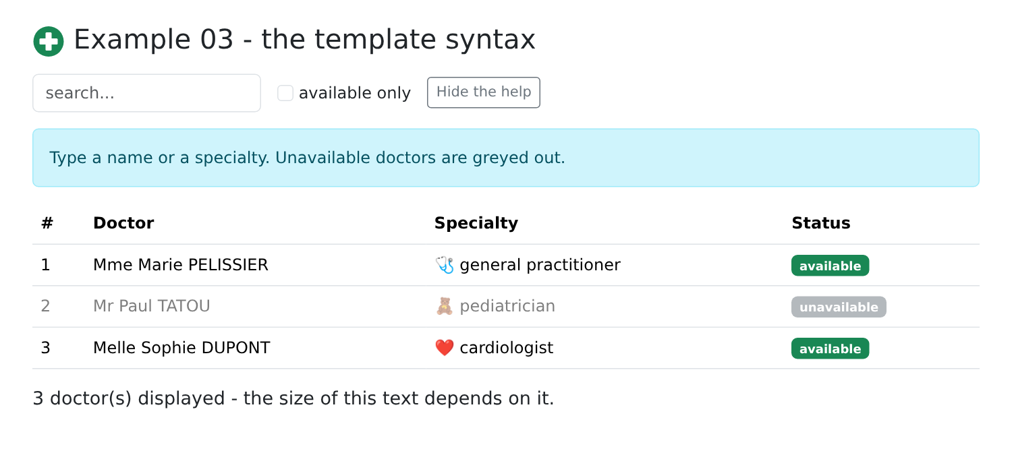Click the available badge for Sophie DUPONT

(830, 349)
